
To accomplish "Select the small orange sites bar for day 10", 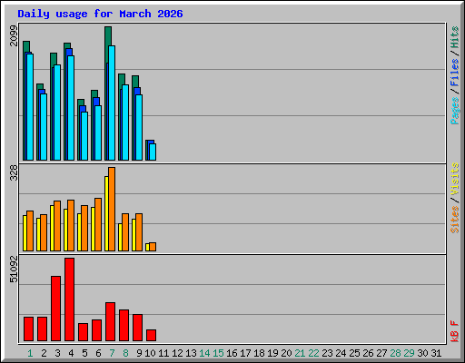I will click(153, 247).
